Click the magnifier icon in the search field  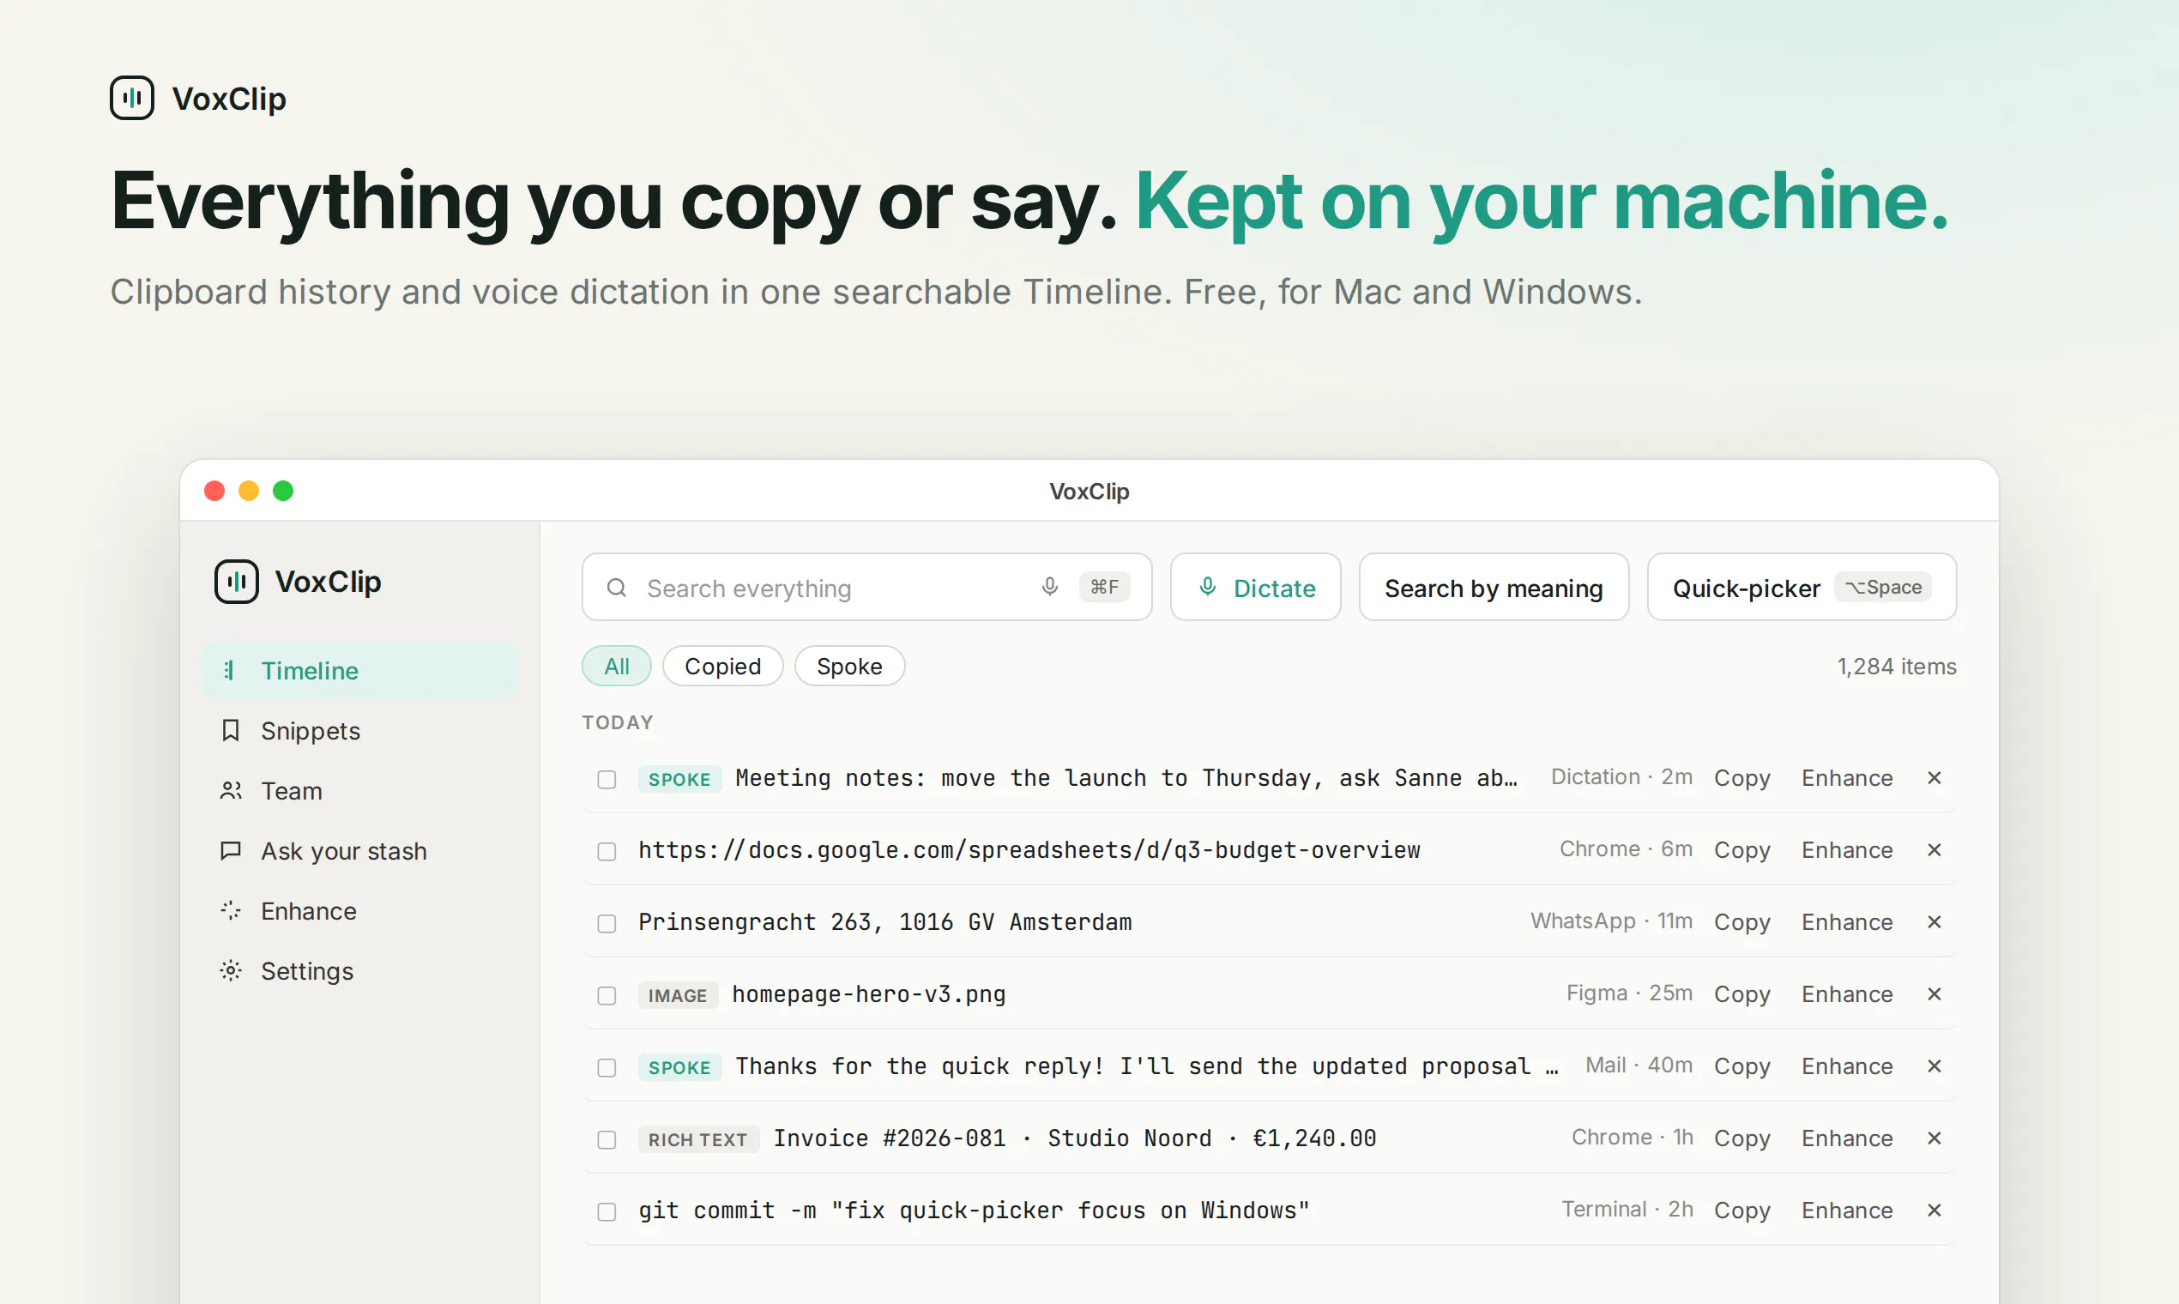[x=617, y=587]
